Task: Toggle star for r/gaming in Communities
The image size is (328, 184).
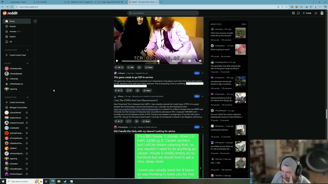Action: tap(27, 159)
